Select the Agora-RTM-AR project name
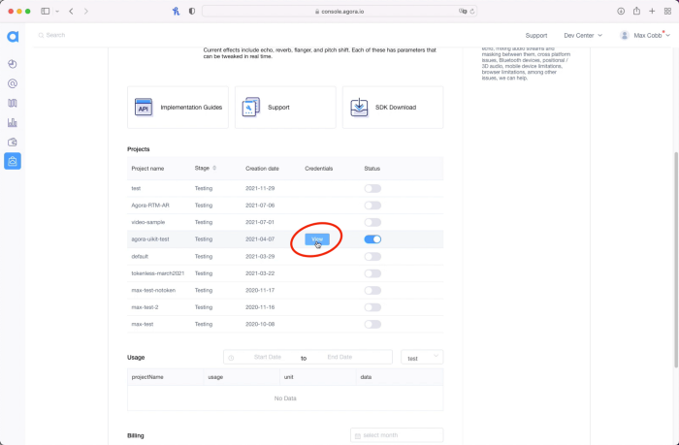This screenshot has width=679, height=445. coord(150,206)
